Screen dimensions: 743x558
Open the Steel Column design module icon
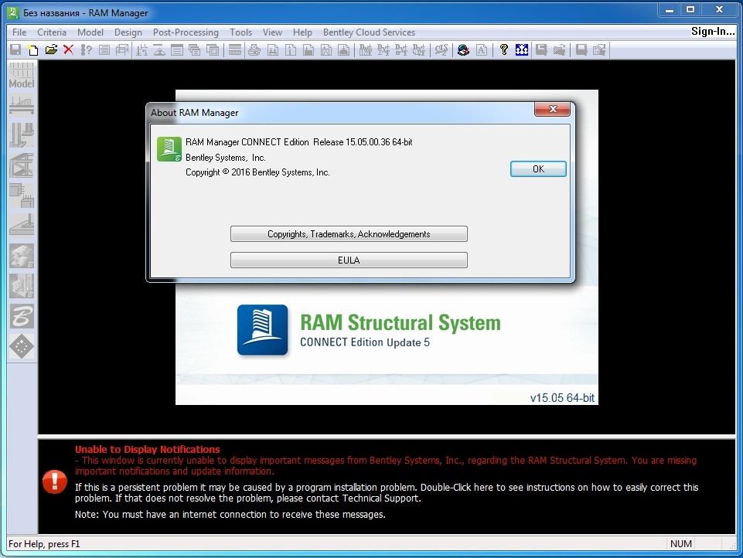[22, 135]
